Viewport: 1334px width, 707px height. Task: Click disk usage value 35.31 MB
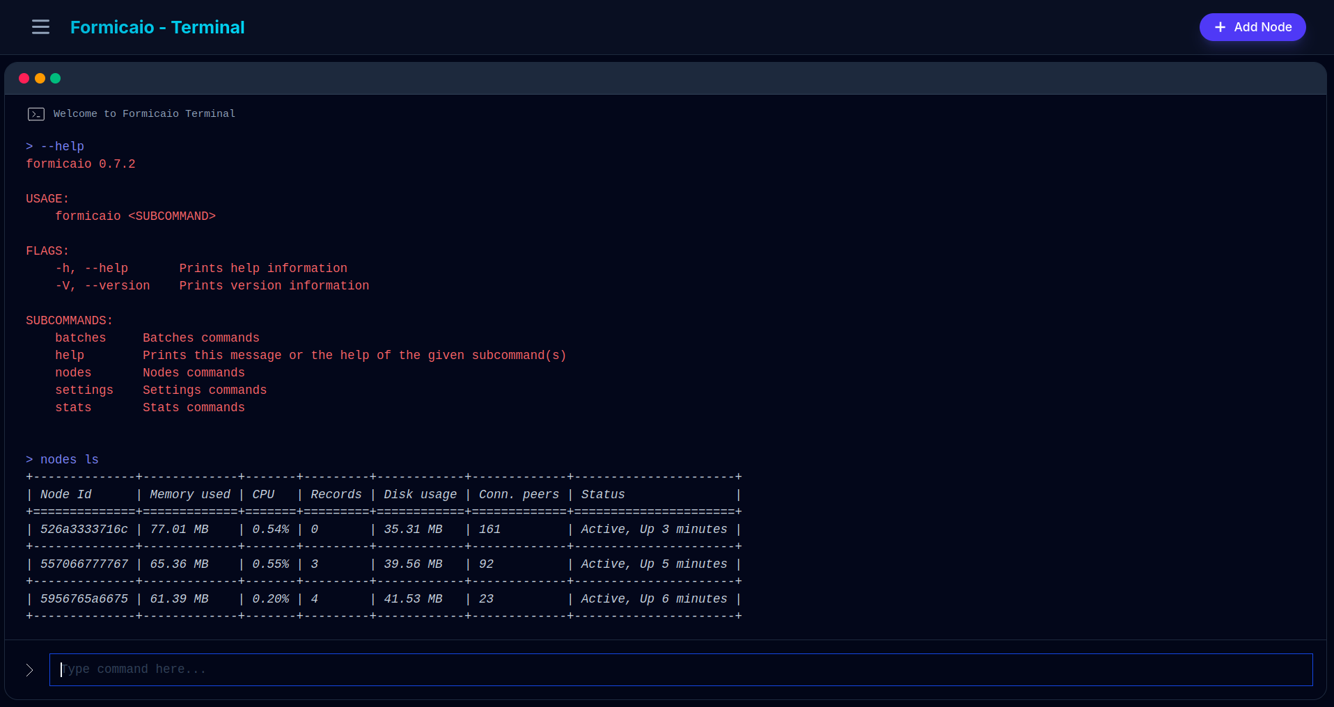413,529
